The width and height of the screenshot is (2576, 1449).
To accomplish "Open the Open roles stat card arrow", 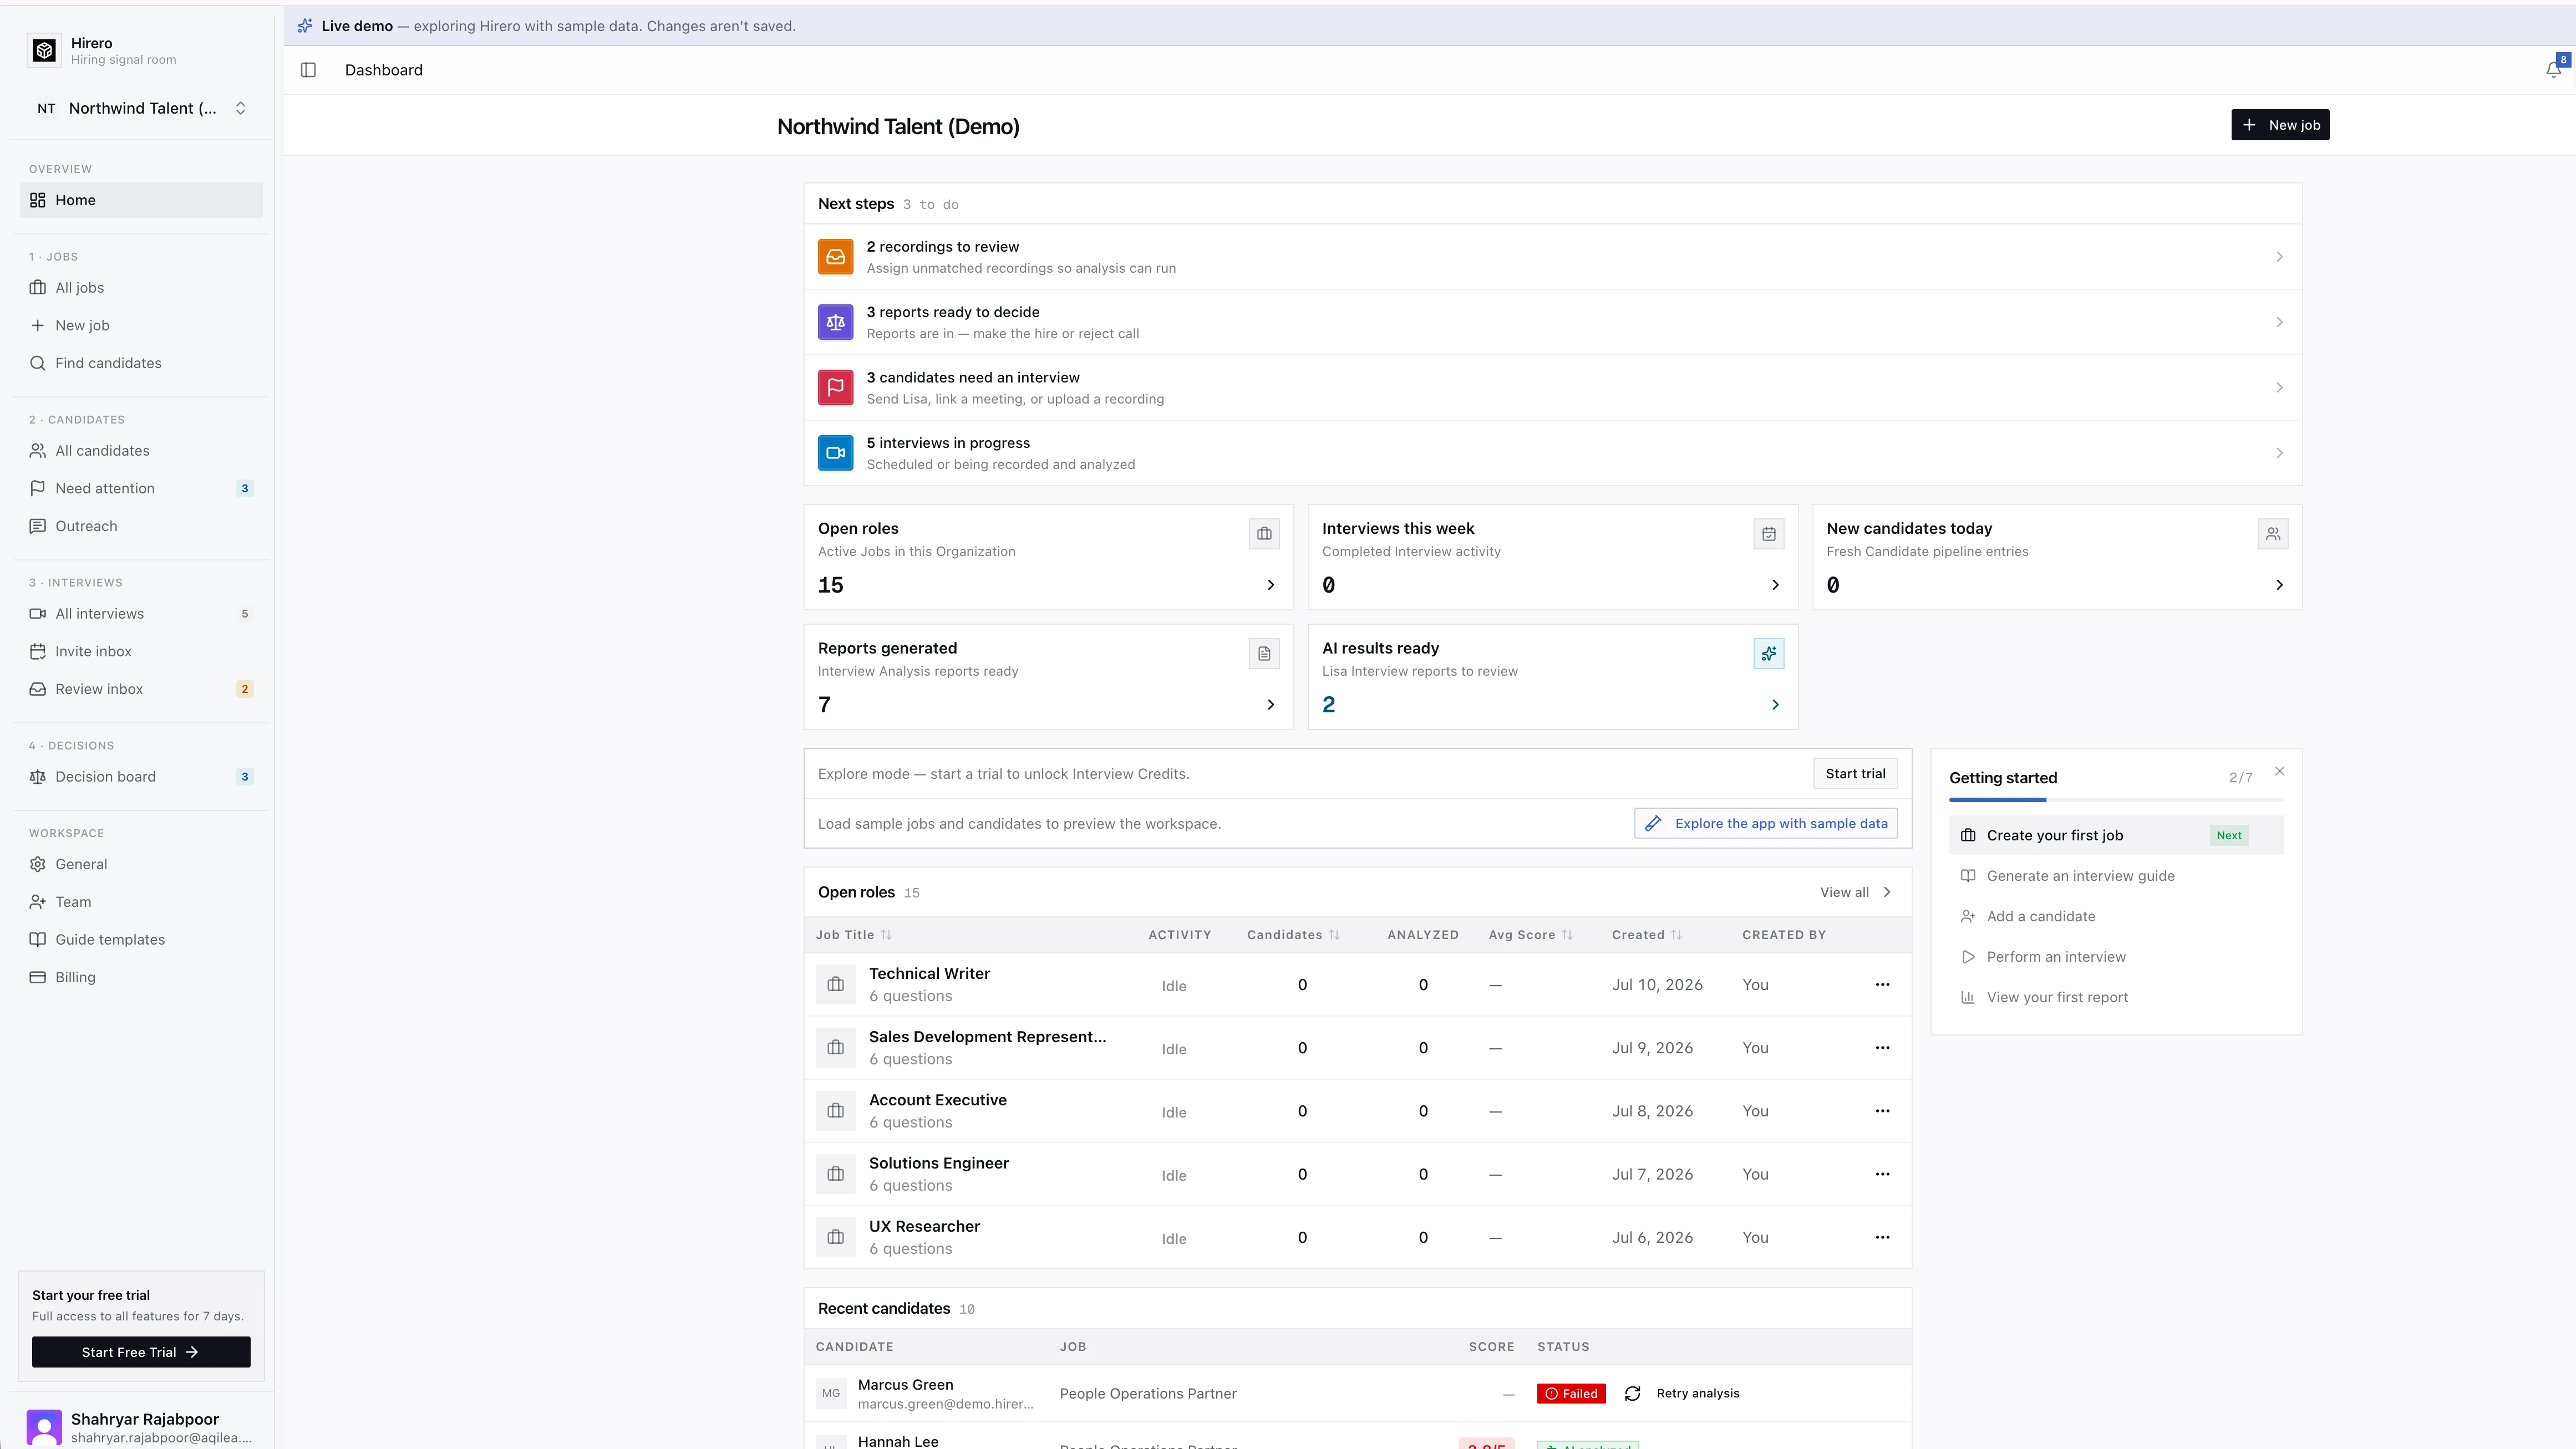I will pyautogui.click(x=1270, y=585).
